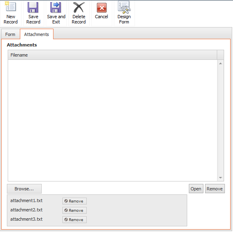Click the Remove button beside Open
233x232 pixels.
(215, 189)
